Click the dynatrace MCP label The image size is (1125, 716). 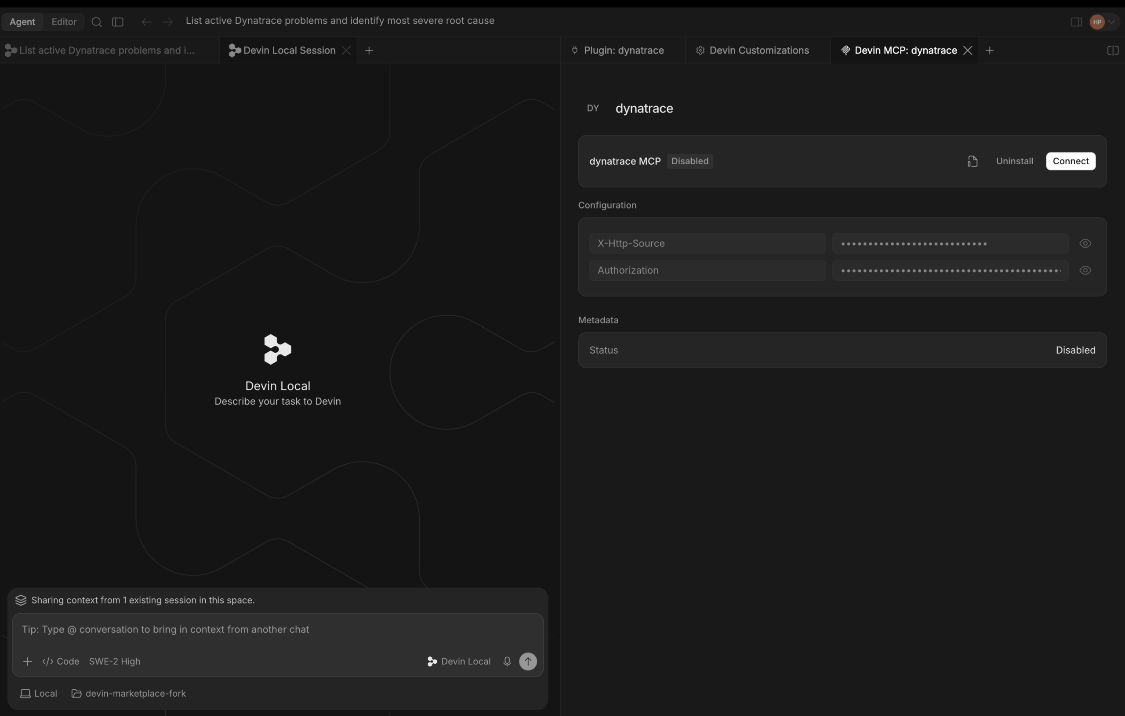click(x=624, y=161)
